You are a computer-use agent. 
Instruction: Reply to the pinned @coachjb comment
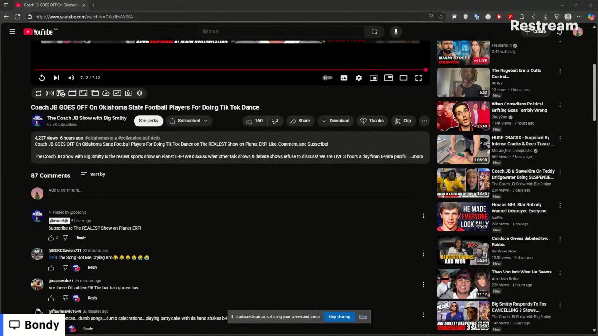(81, 238)
